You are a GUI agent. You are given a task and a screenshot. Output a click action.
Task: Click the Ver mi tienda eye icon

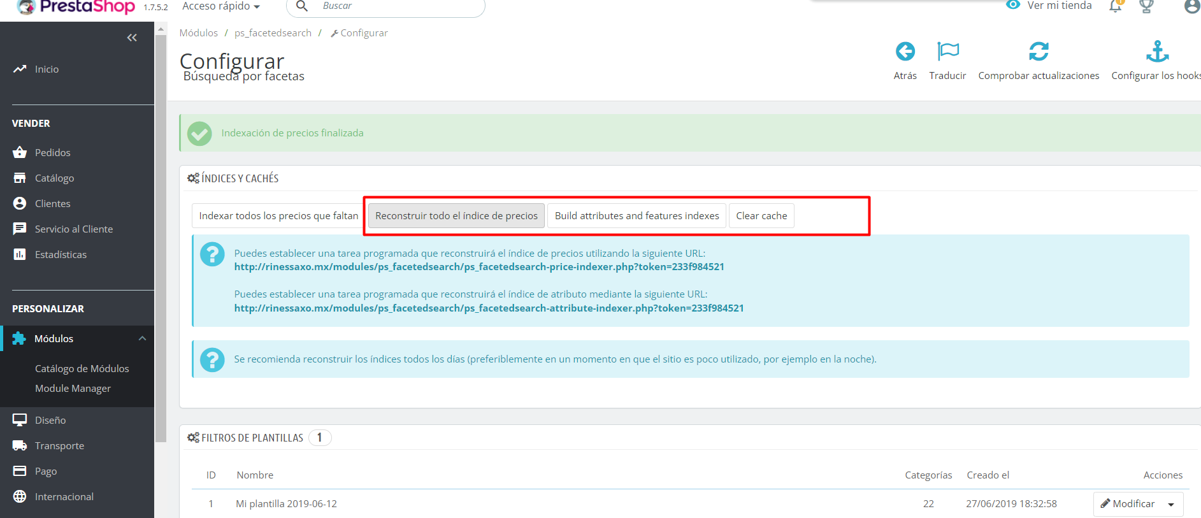click(1013, 5)
